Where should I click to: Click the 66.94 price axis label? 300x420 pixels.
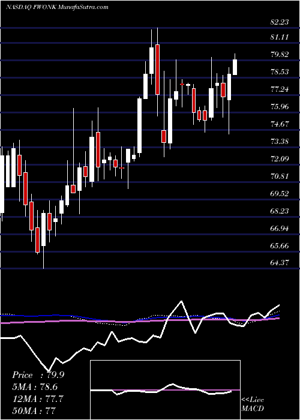280,229
